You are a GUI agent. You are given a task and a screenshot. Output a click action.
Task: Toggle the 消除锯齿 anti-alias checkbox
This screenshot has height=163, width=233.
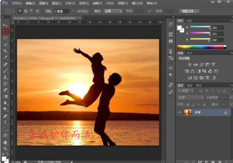pyautogui.click(x=74, y=11)
